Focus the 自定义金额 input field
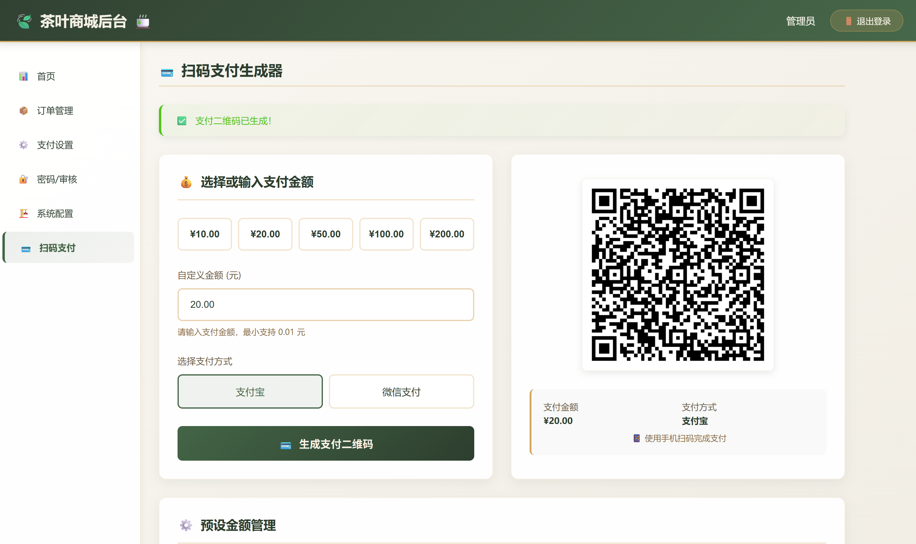The height and width of the screenshot is (544, 916). [326, 304]
